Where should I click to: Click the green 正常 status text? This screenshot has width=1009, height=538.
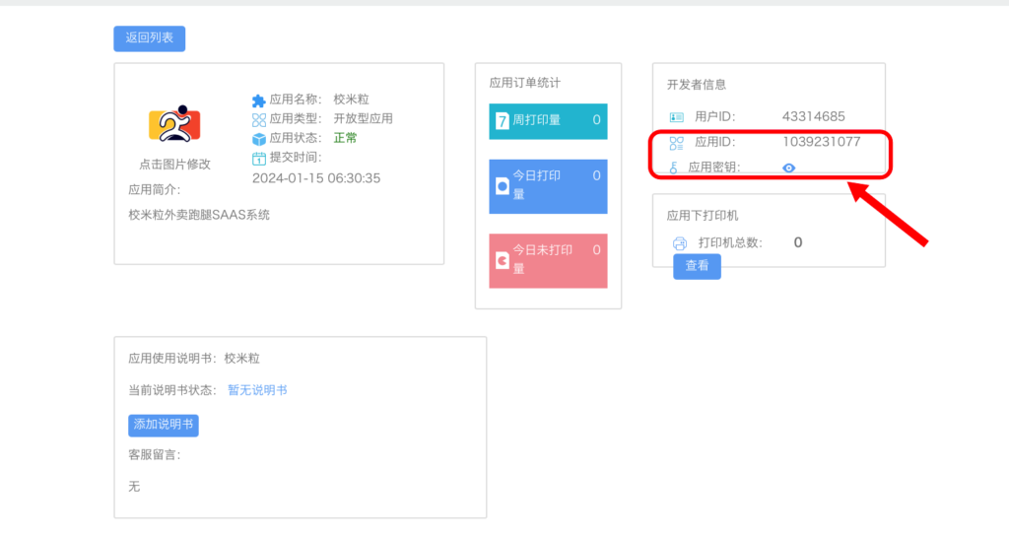pos(345,138)
